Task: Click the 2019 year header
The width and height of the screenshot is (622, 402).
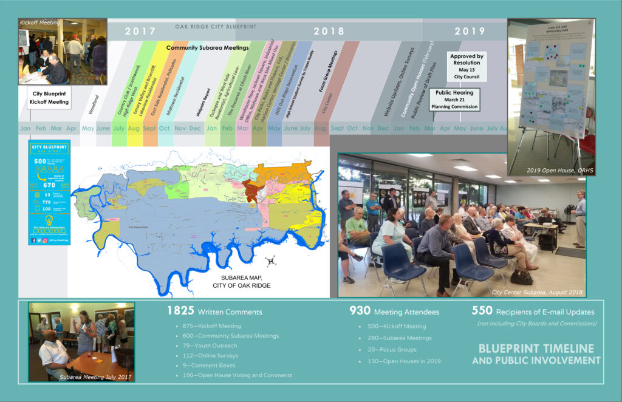Action: click(x=470, y=31)
